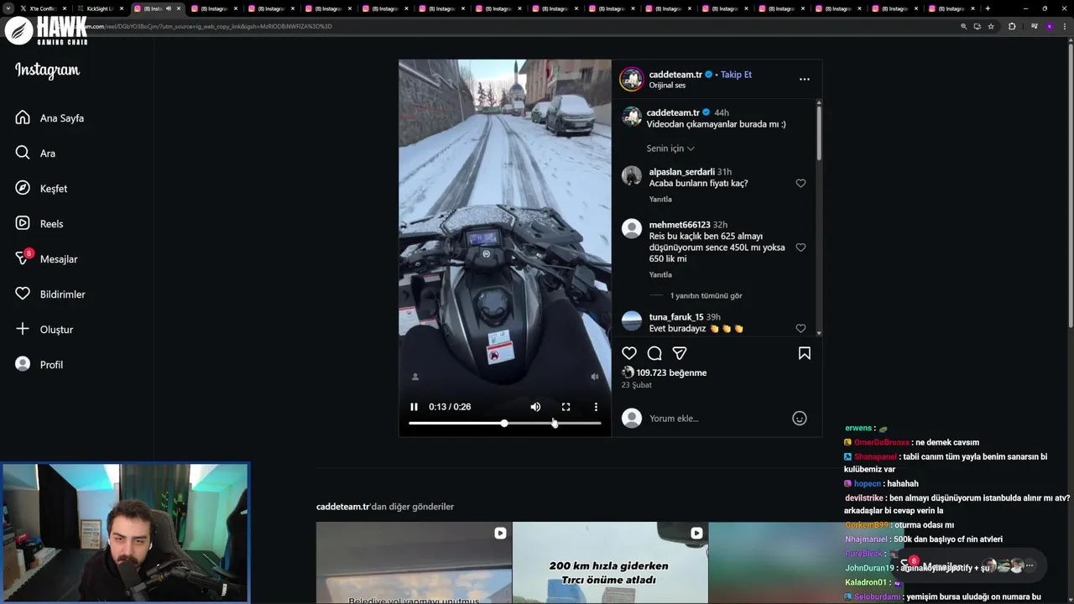Open the 'Belediye yol yapmayı' reel thumbnail
This screenshot has height=604, width=1074.
[414, 563]
